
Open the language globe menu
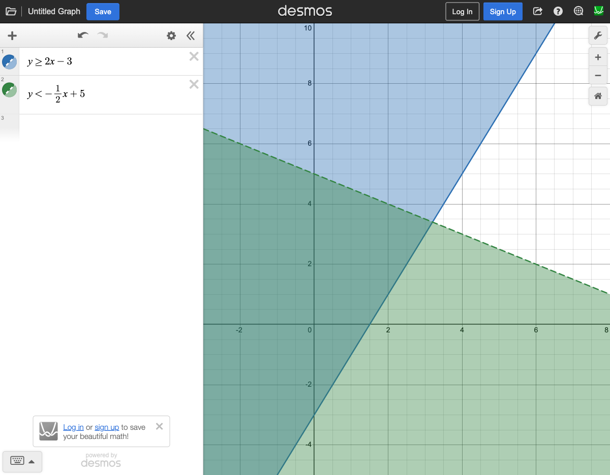[x=578, y=11]
